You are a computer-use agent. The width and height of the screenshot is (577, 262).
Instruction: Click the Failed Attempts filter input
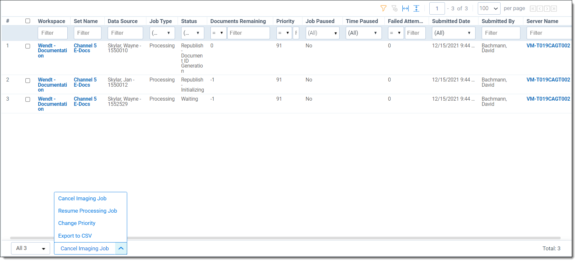415,33
